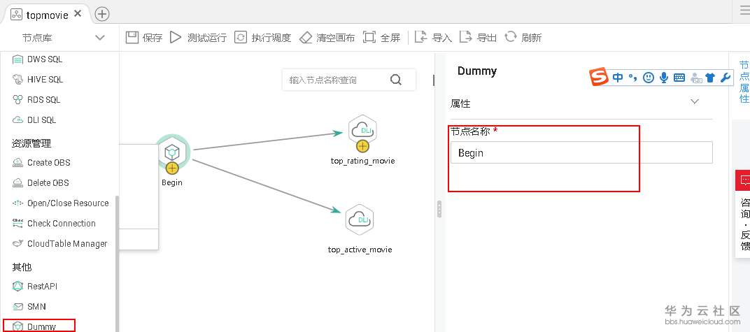The height and width of the screenshot is (332, 750).
Task: Click the Test Run (测试运行) play icon
Action: (176, 37)
